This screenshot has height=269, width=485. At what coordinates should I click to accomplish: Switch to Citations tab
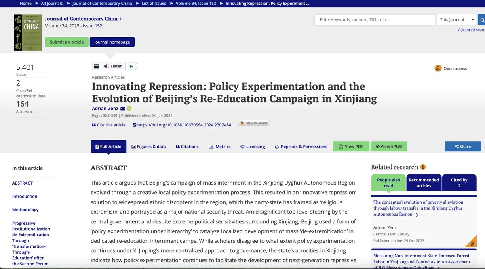187,147
